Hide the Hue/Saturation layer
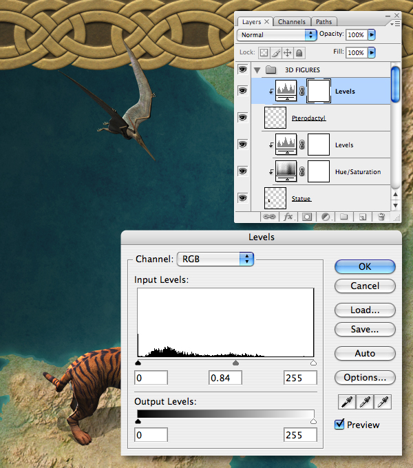This screenshot has width=413, height=468. 242,171
